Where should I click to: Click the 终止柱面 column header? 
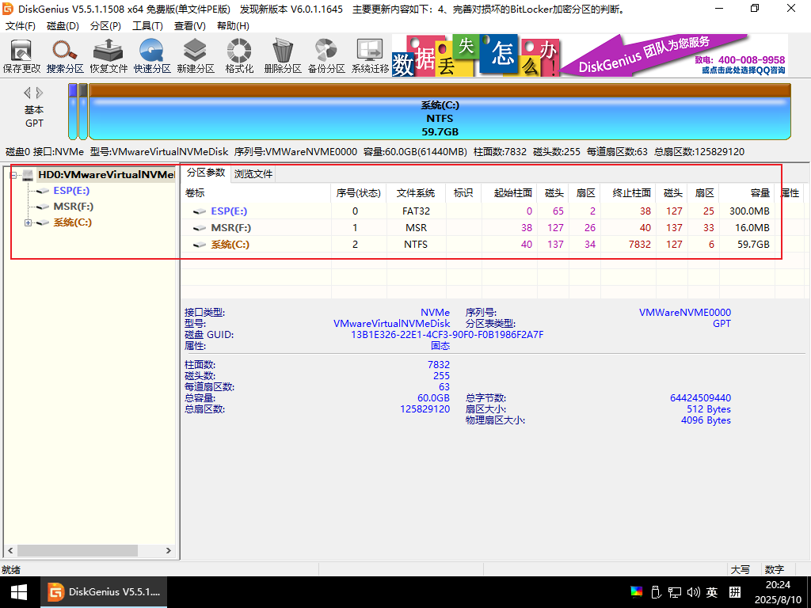[628, 193]
